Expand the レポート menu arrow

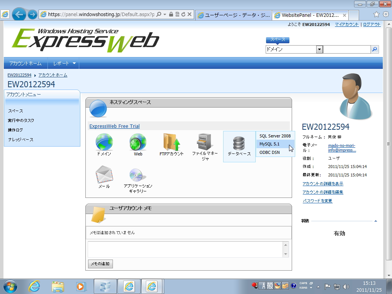[x=74, y=63]
